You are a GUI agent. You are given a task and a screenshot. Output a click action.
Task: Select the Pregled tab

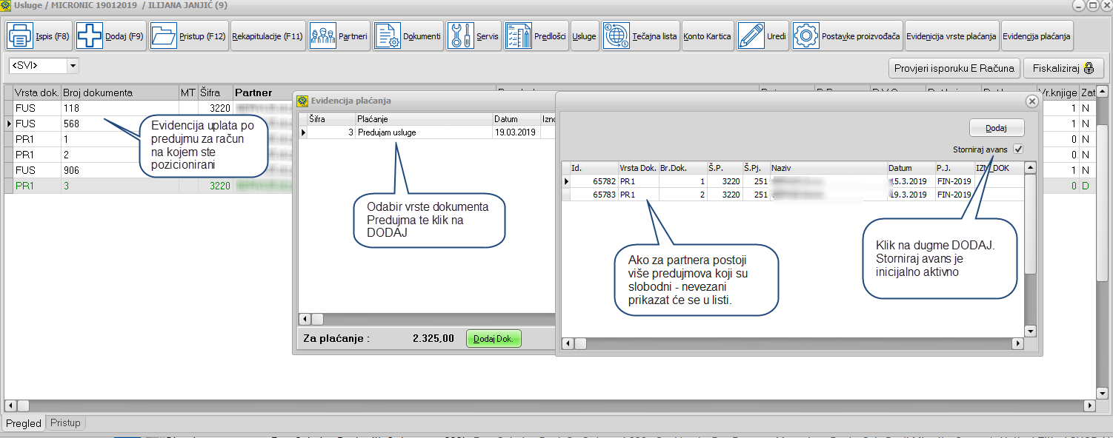tap(23, 423)
